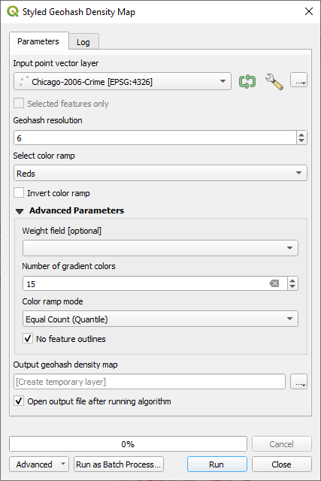Click the QGIS logo in title bar
Viewport: 321px width, 481px height.
[12, 12]
